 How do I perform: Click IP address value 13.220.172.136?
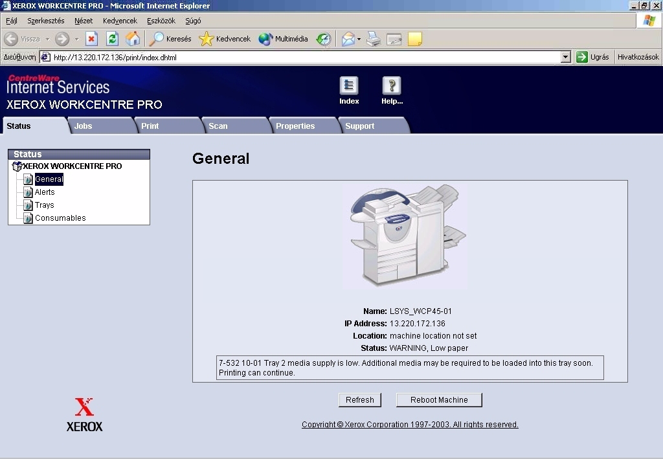pyautogui.click(x=417, y=324)
